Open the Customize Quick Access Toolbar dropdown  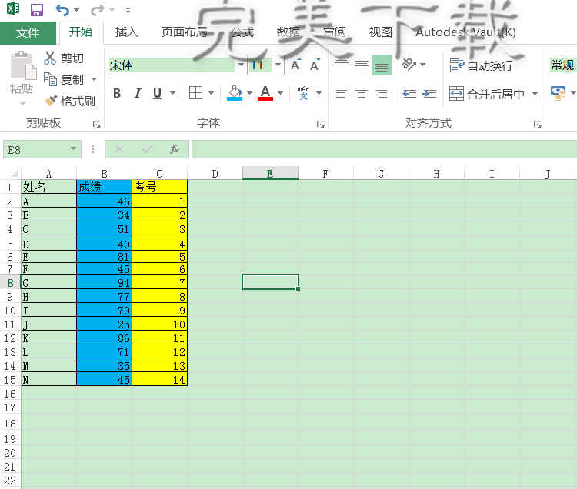(128, 11)
